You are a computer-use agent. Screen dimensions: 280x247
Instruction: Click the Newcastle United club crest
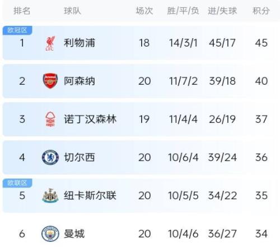click(x=50, y=195)
